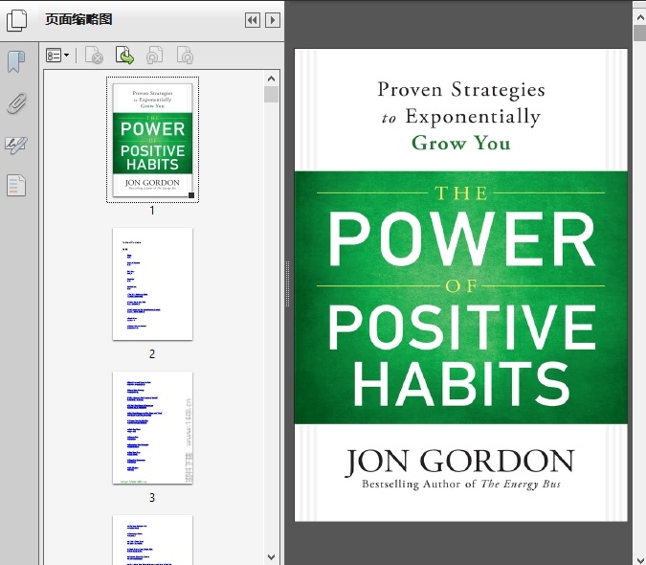646x565 pixels.
Task: Click the "JON GORDON" author name on cover
Action: [459, 462]
